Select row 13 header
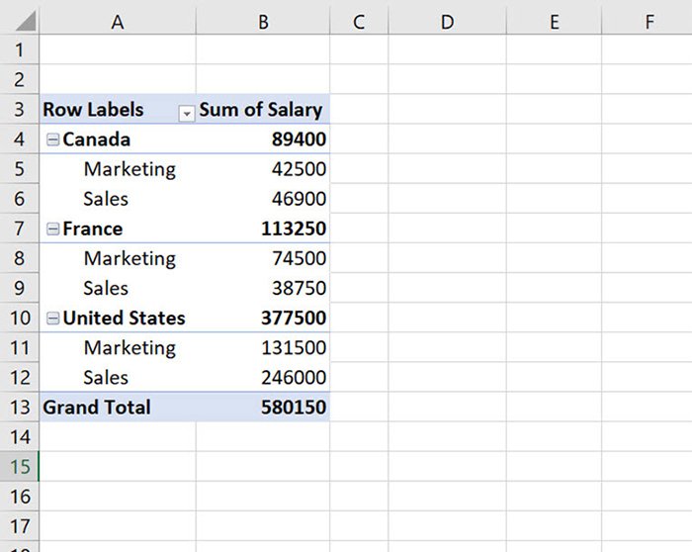692x552 pixels. [x=20, y=408]
